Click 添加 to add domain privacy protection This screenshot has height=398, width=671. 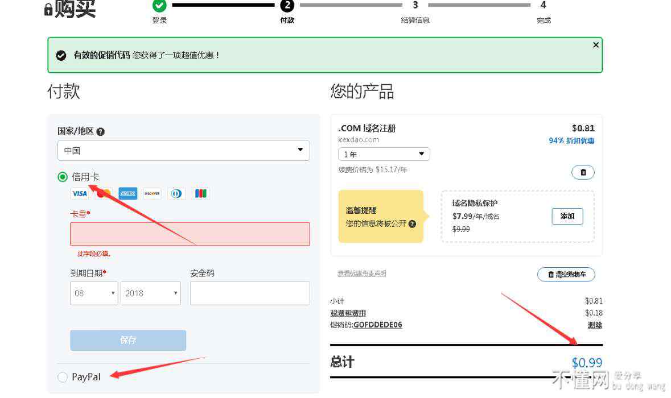(567, 216)
